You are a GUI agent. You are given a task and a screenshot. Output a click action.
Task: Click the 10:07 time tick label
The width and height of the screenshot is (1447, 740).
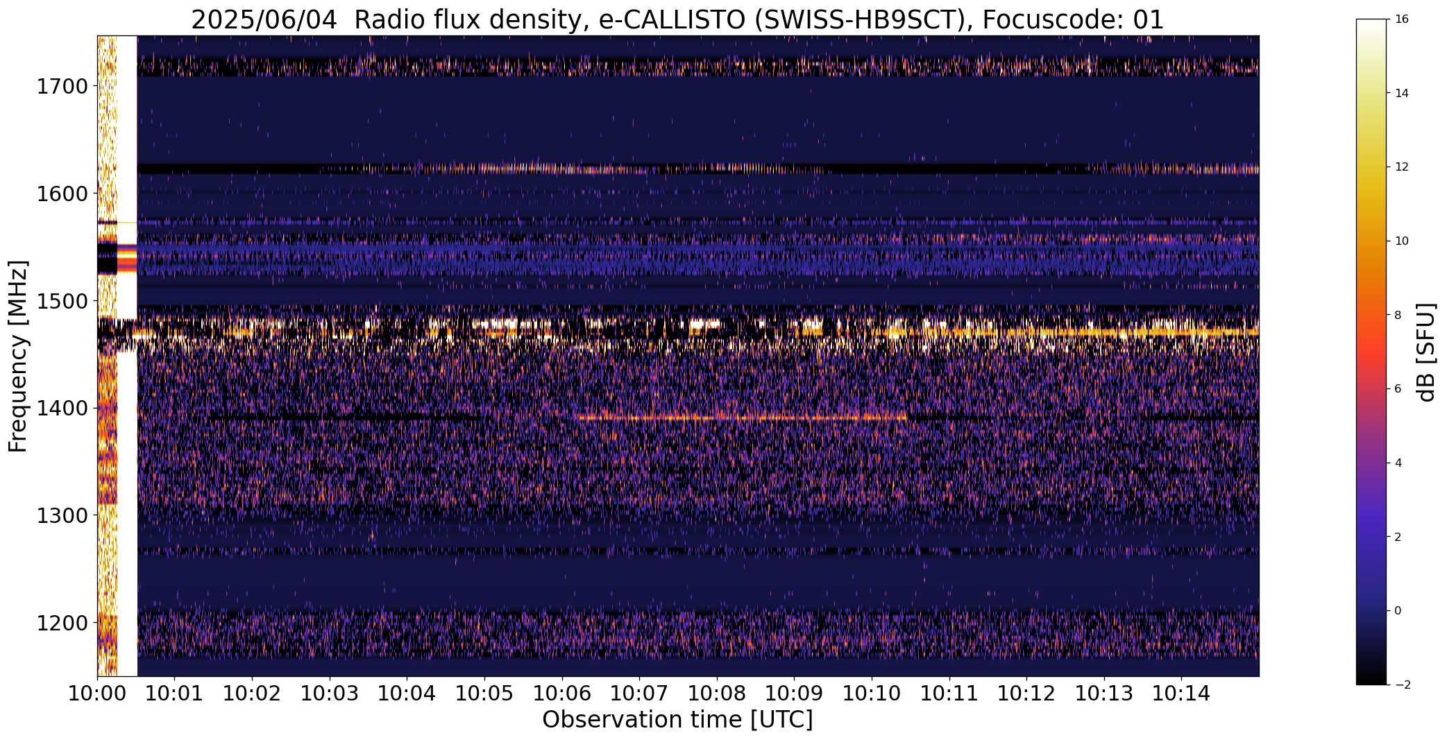coord(639,694)
